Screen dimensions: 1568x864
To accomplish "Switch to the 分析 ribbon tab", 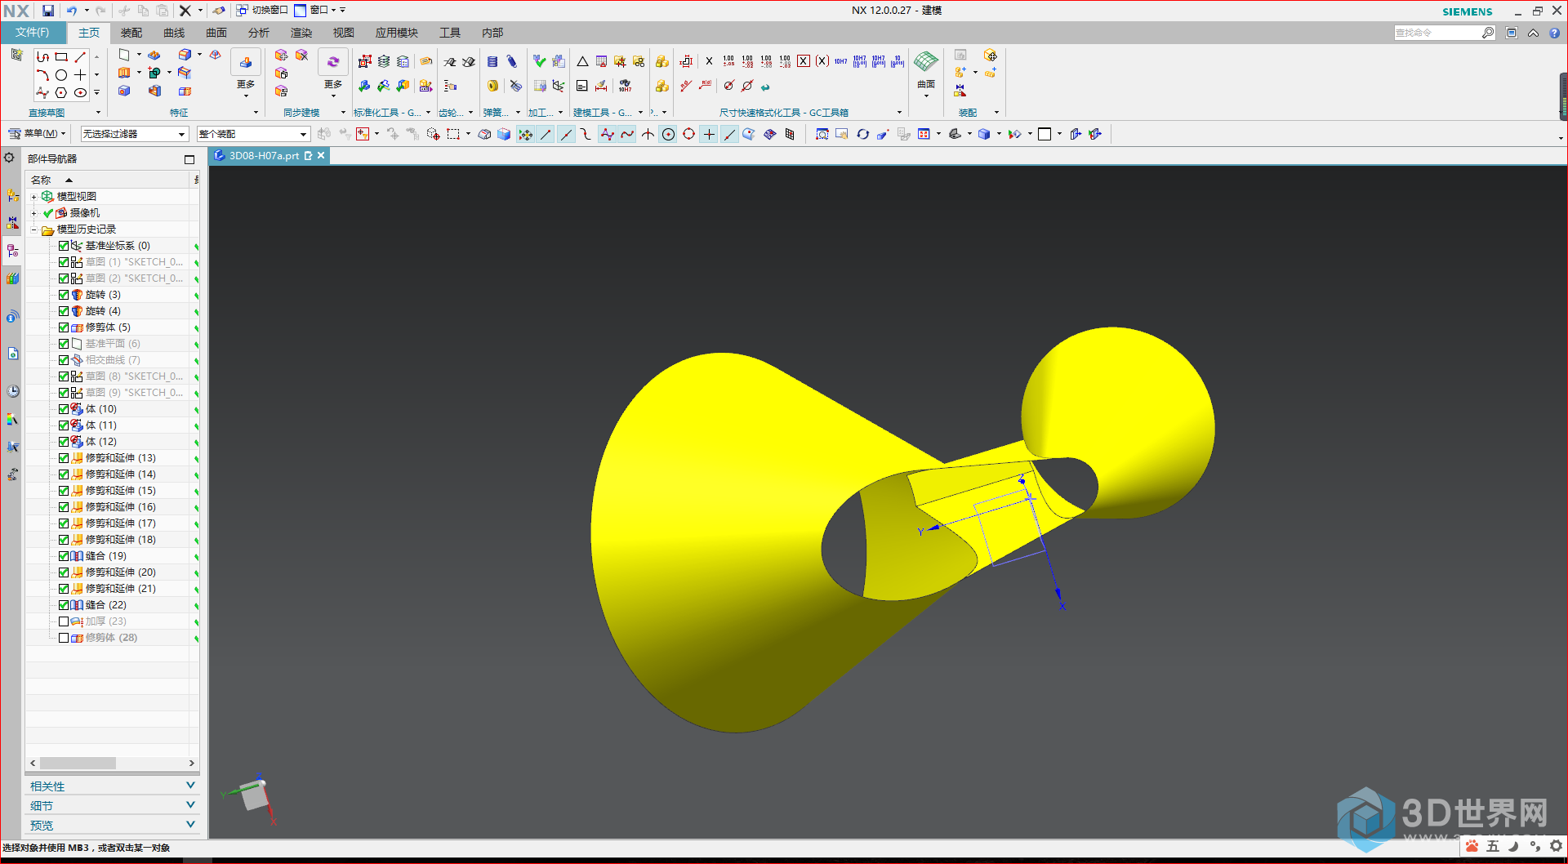I will (259, 33).
